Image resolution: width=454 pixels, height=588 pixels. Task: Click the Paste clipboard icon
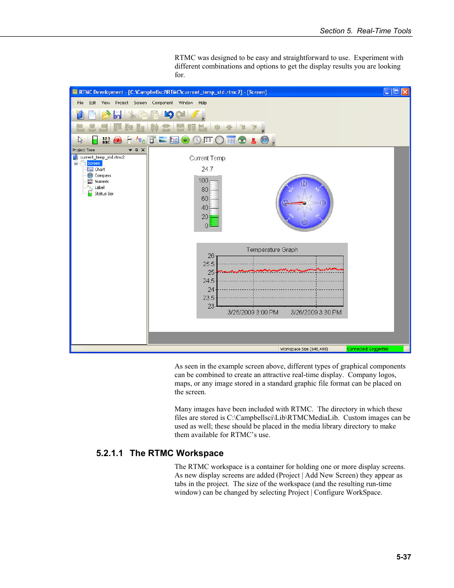(155, 115)
